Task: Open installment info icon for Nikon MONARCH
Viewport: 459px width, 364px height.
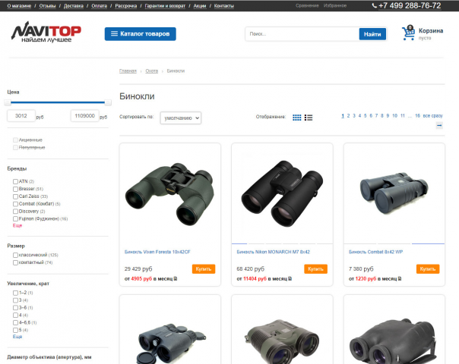Action: tap(290, 279)
